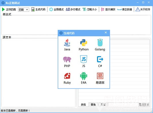Toggle 全局模式 global mode
The width and height of the screenshot is (153, 113).
pos(56,10)
